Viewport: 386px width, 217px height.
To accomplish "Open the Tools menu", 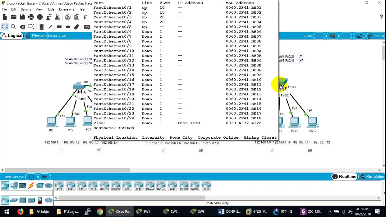I will [51, 9].
